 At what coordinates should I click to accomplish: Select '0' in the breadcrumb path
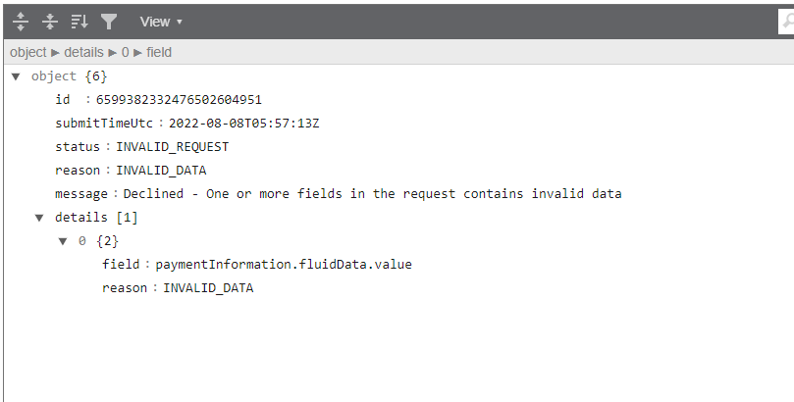(126, 52)
